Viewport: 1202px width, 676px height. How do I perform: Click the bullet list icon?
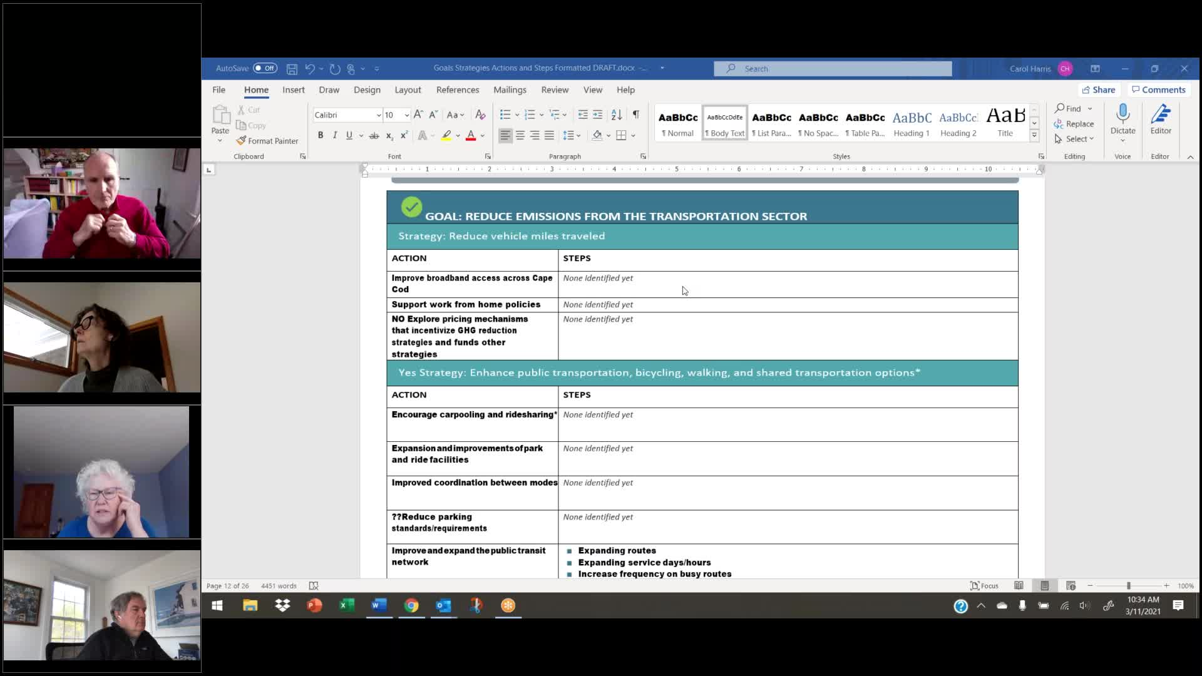pyautogui.click(x=505, y=115)
